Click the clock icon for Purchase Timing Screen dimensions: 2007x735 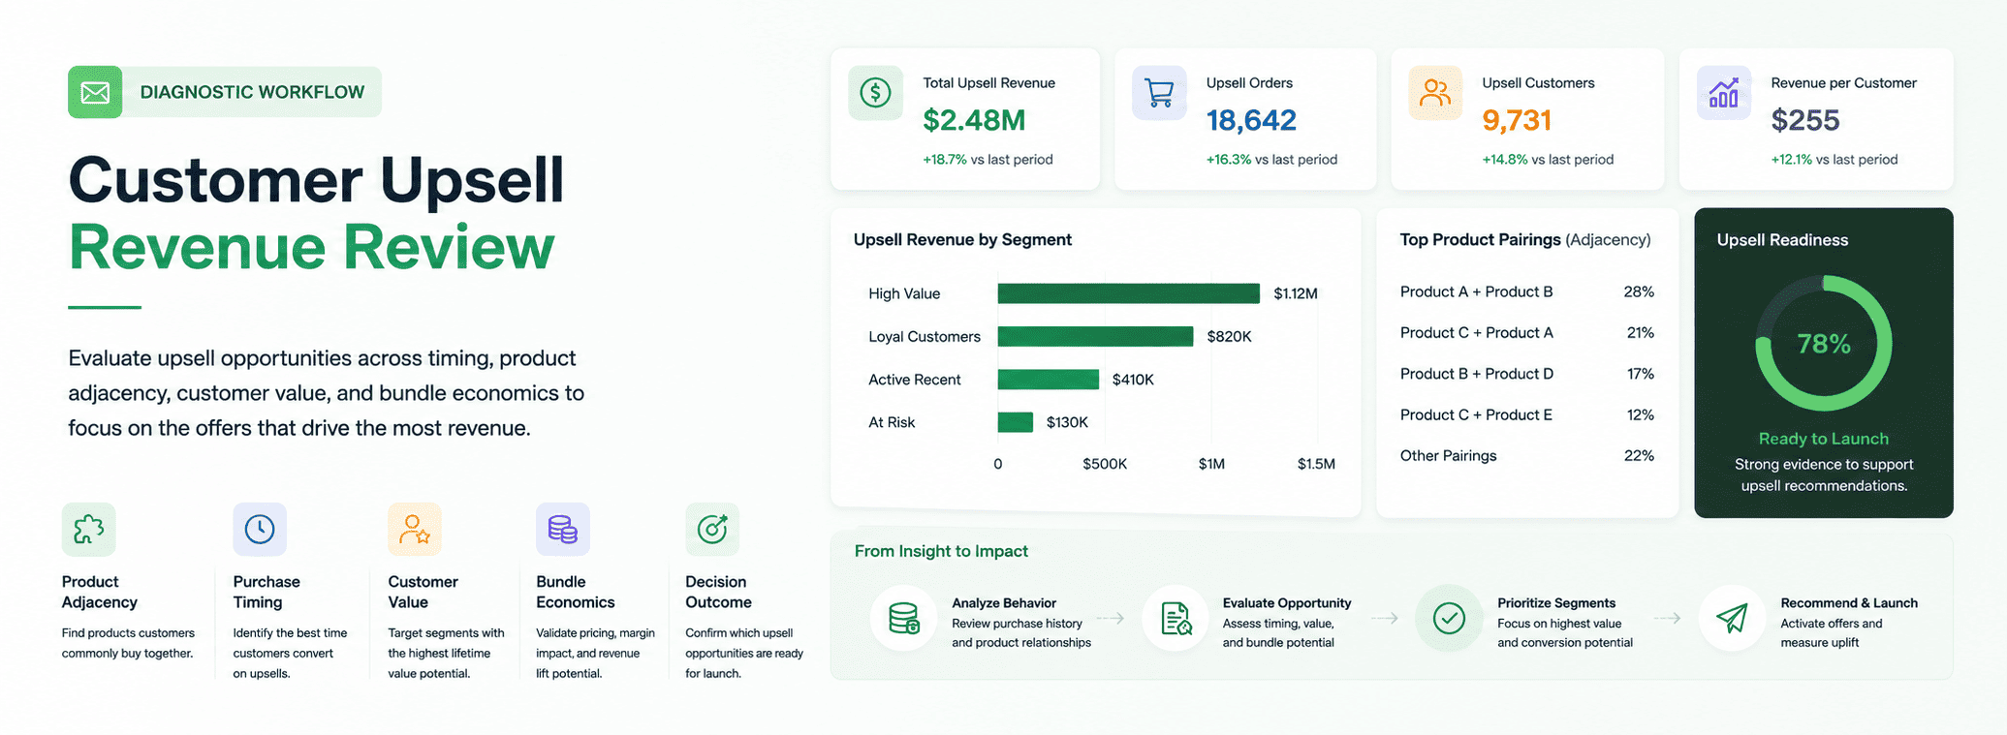pyautogui.click(x=260, y=529)
